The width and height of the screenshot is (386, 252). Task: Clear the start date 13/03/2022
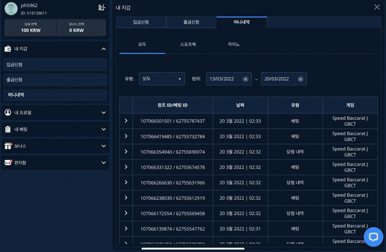tap(245, 79)
